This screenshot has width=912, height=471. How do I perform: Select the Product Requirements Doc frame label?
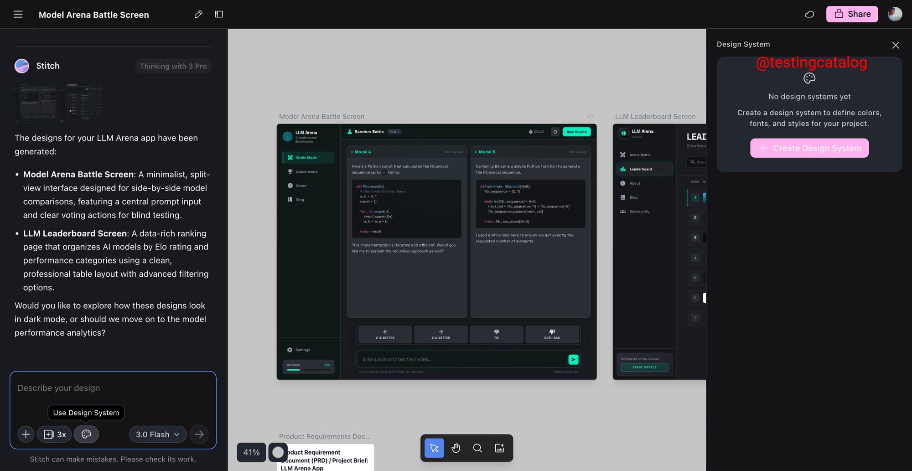coord(325,436)
